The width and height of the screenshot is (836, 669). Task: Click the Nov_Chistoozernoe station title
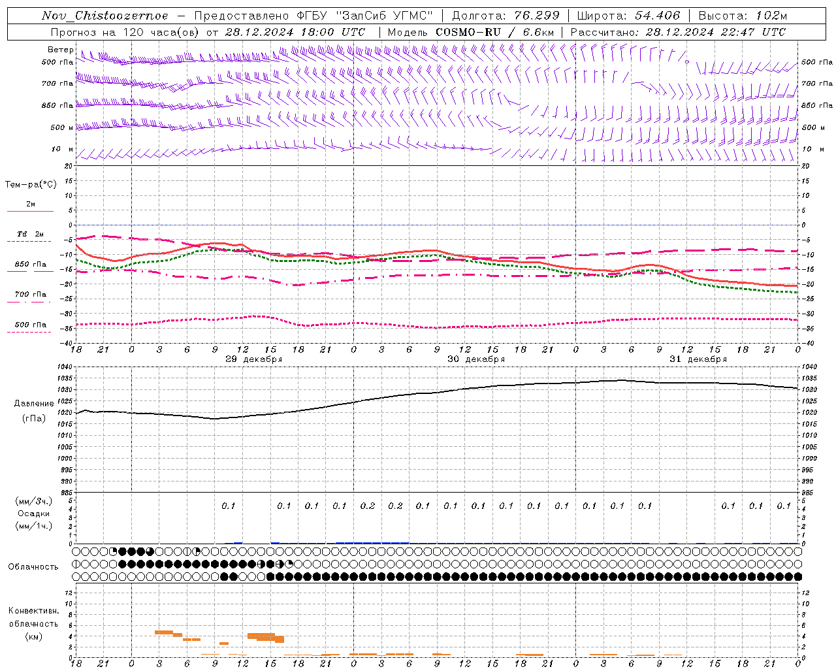point(105,16)
